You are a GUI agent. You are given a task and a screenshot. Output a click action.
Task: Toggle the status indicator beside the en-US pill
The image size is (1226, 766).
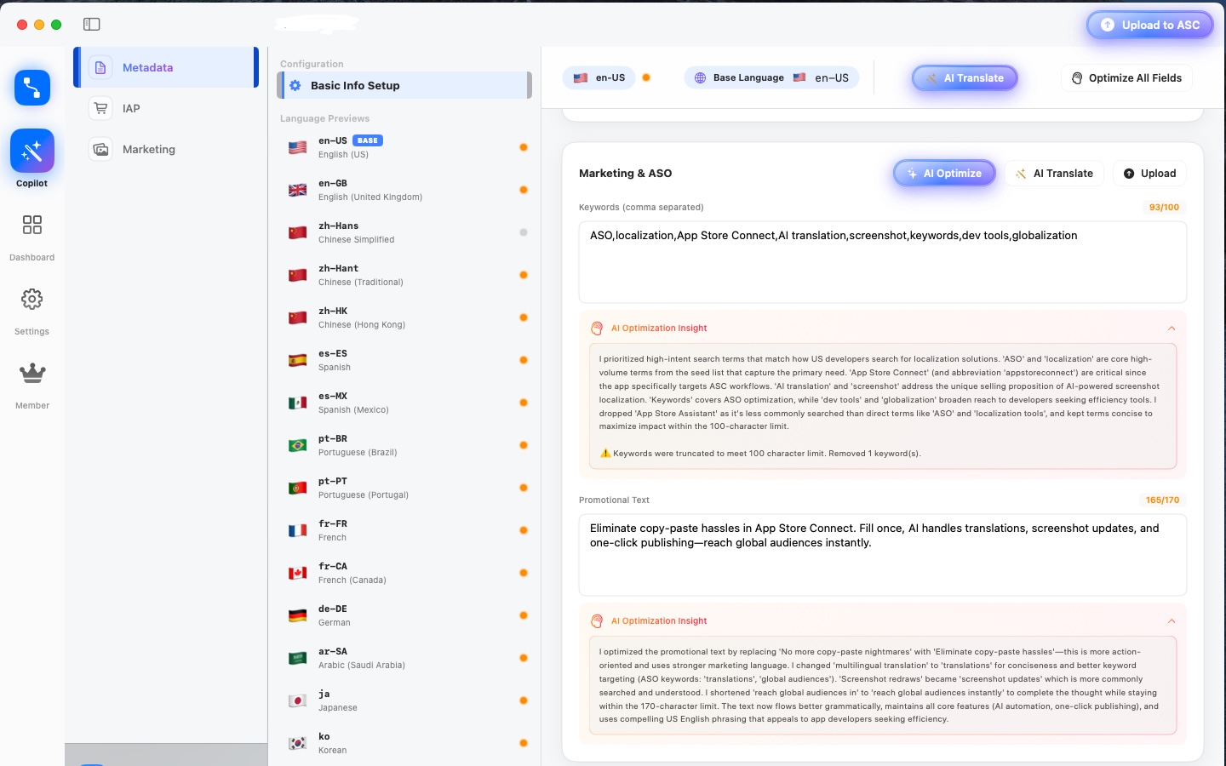point(646,77)
